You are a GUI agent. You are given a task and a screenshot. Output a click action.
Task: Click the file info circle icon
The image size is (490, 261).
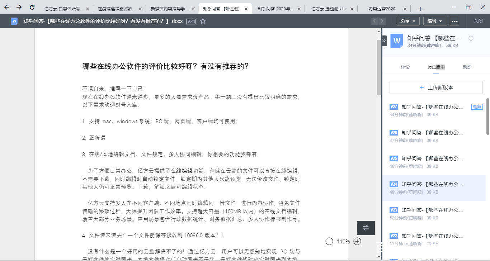coord(471,38)
